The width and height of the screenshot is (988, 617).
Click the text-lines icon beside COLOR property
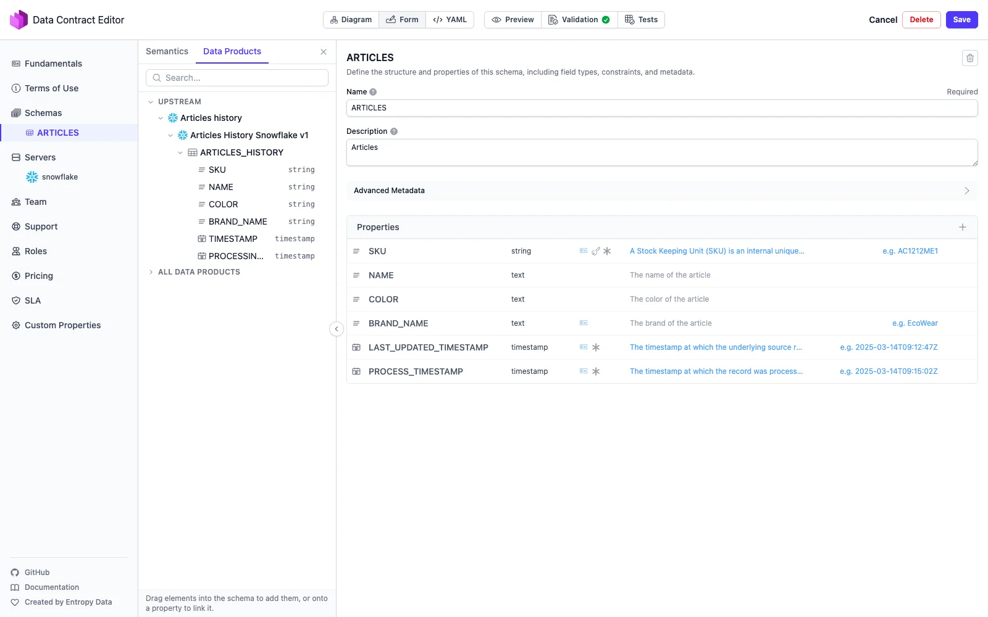[x=356, y=299]
